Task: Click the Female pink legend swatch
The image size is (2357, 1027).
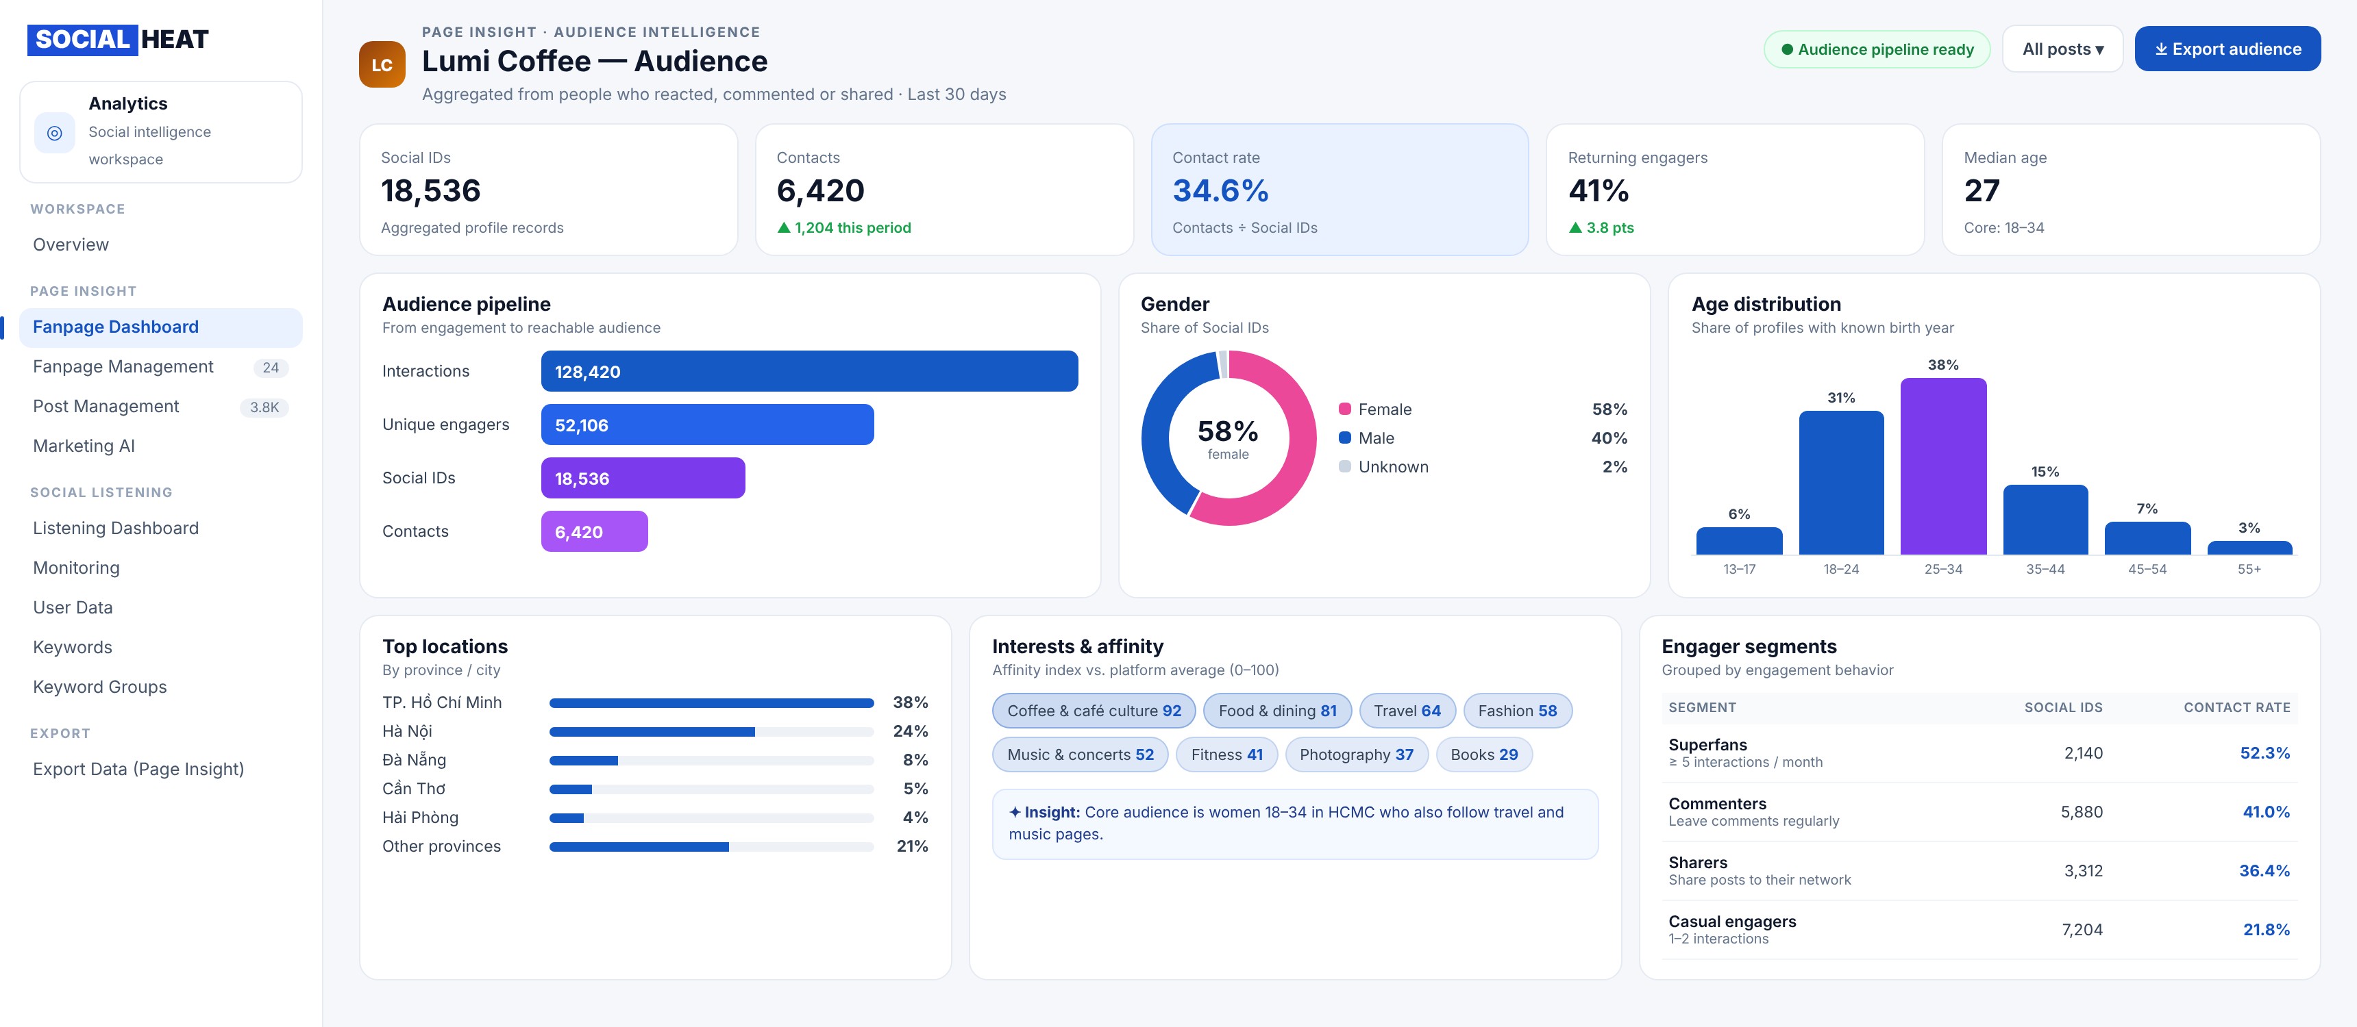Action: (1345, 409)
